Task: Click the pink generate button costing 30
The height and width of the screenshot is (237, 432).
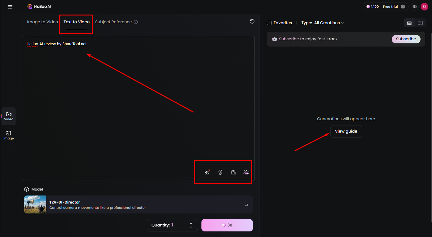Action: pos(227,225)
